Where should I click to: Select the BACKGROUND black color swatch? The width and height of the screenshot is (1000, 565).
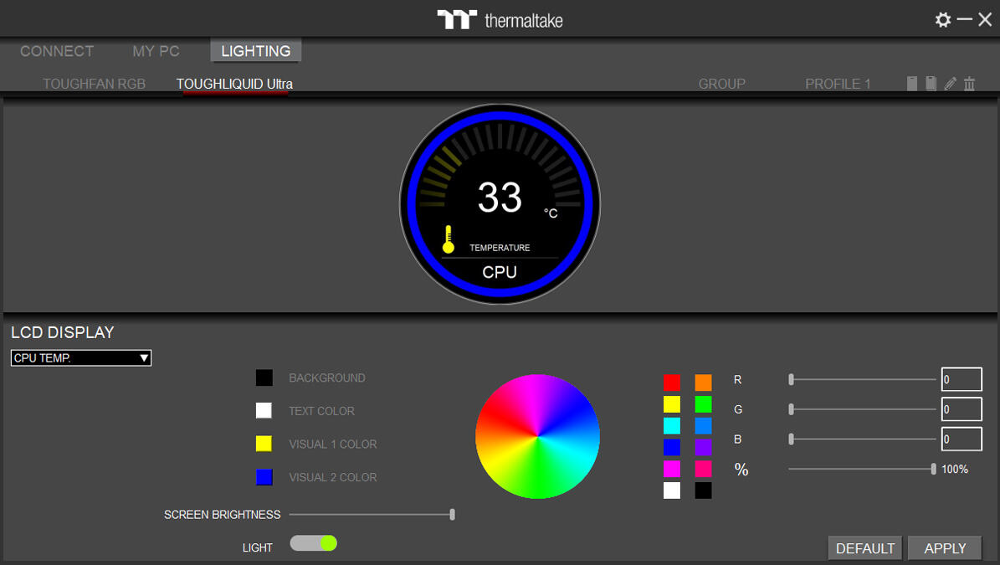pyautogui.click(x=264, y=378)
